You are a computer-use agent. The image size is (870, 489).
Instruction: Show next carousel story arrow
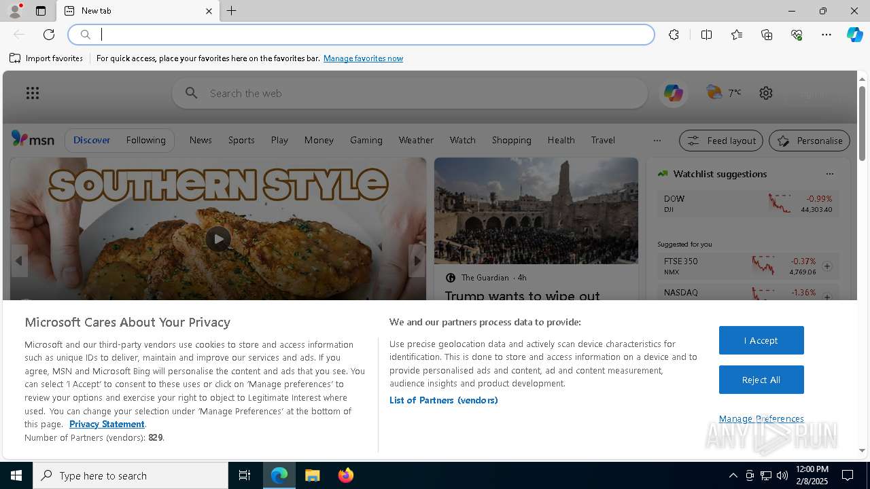pos(417,261)
